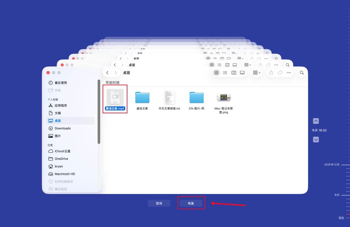350x227 pixels.
Task: Click the Restore (恢复) button
Action: coord(191,203)
